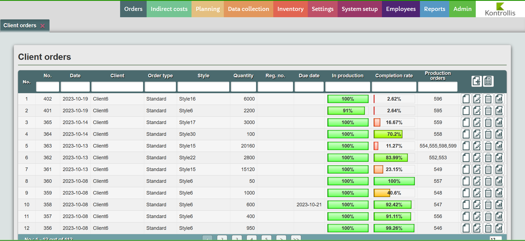Focus the Production orders filter field
Screen dimensions: 525x241
click(438, 87)
